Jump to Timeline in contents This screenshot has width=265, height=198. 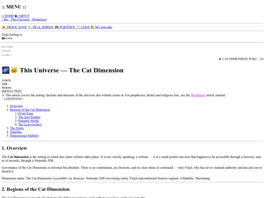click(x=16, y=132)
